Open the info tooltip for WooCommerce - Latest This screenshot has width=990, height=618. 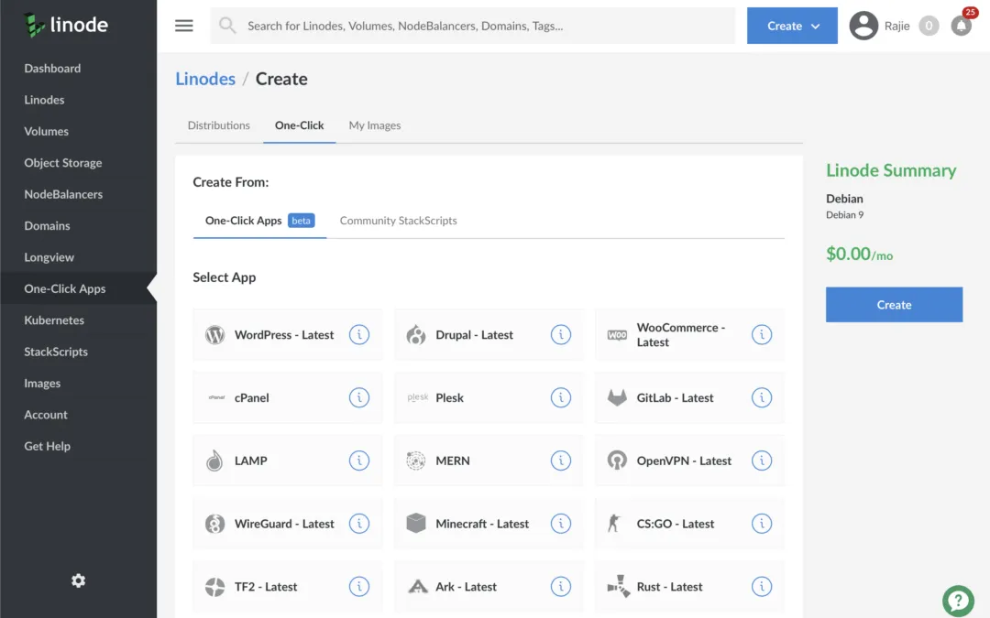pyautogui.click(x=762, y=334)
